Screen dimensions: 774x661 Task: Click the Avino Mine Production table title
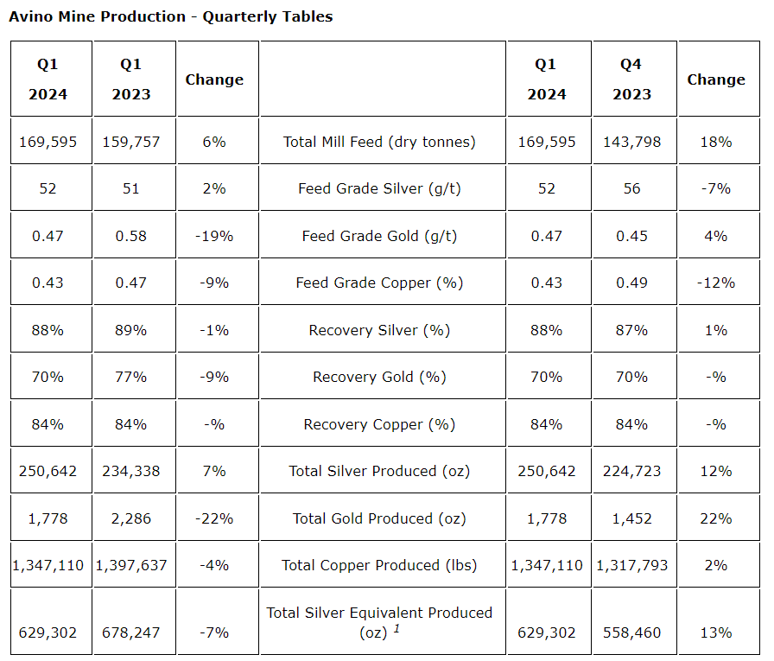pos(170,16)
